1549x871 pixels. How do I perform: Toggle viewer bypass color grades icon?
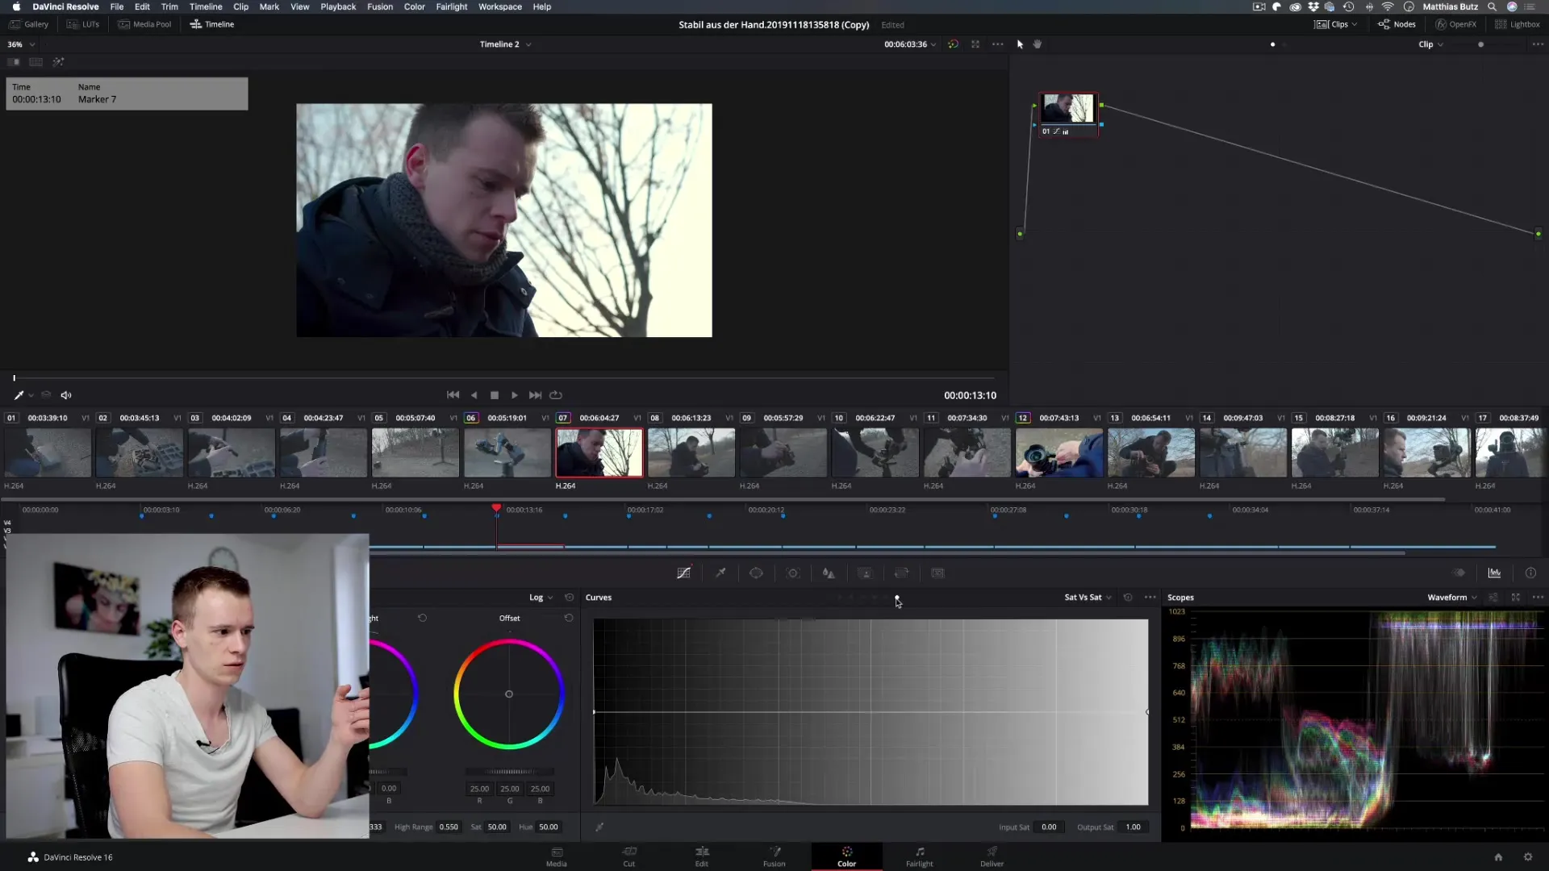tap(953, 44)
